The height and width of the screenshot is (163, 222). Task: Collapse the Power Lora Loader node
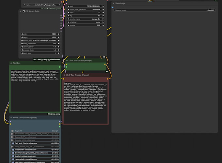coord(11,117)
